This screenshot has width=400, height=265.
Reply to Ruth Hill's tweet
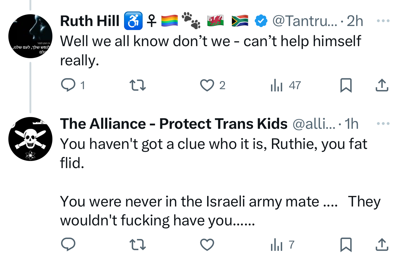(x=69, y=85)
